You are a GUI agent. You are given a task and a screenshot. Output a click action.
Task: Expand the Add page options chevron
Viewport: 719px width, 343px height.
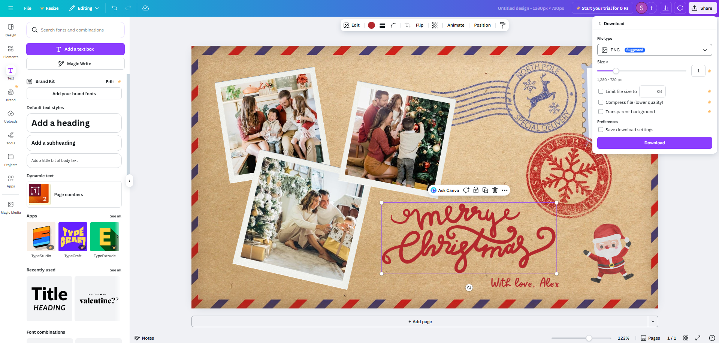click(652, 321)
